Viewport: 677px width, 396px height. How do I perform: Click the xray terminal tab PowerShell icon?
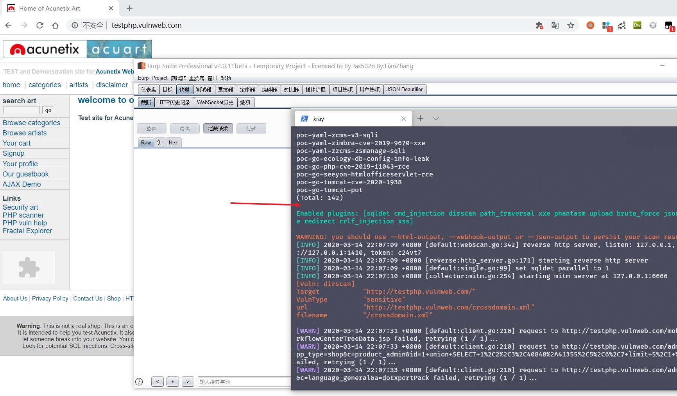coord(304,119)
